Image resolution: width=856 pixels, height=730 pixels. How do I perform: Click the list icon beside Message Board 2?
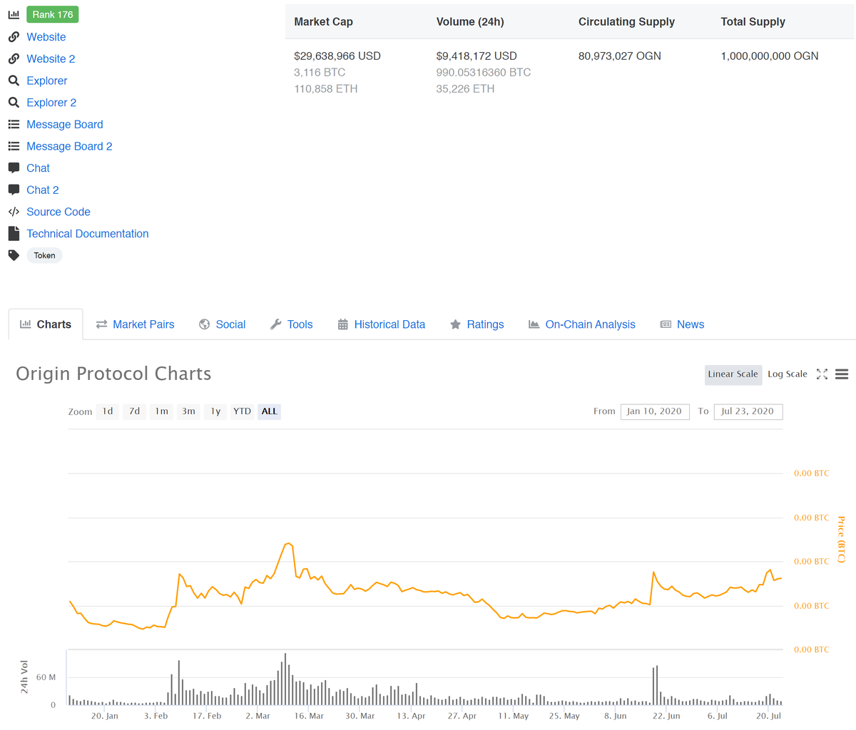click(14, 146)
